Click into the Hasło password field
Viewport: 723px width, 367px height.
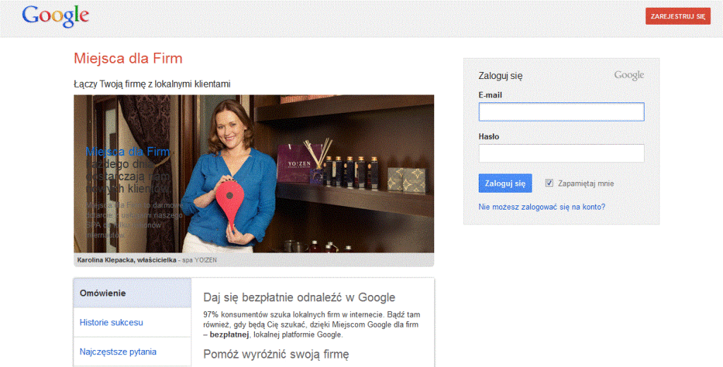coord(561,153)
